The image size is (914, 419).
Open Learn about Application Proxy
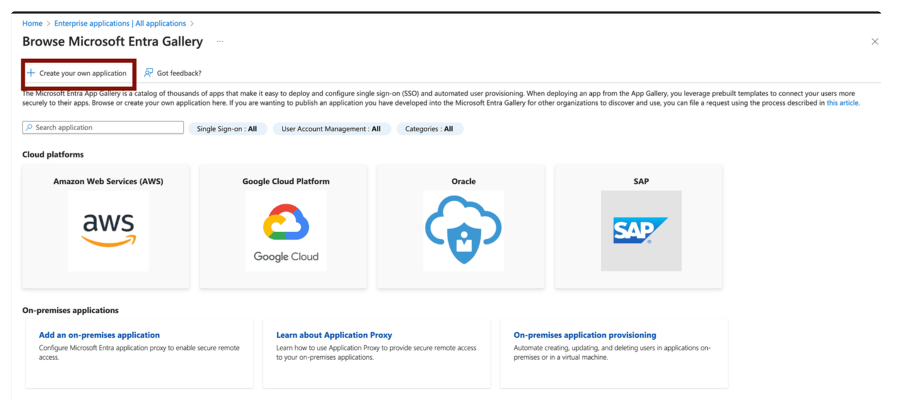pos(333,335)
